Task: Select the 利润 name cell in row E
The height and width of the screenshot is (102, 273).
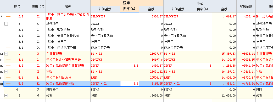Action: (68, 72)
